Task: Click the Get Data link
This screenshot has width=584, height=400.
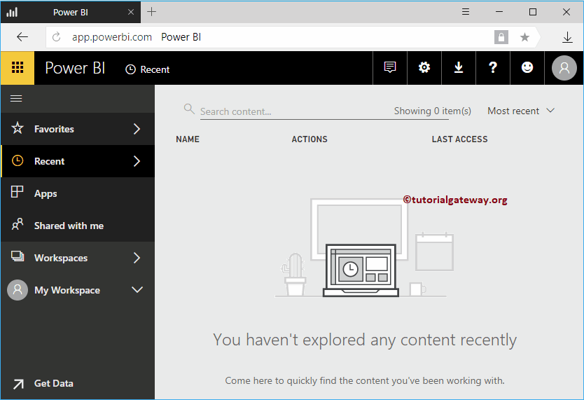Action: (x=54, y=383)
